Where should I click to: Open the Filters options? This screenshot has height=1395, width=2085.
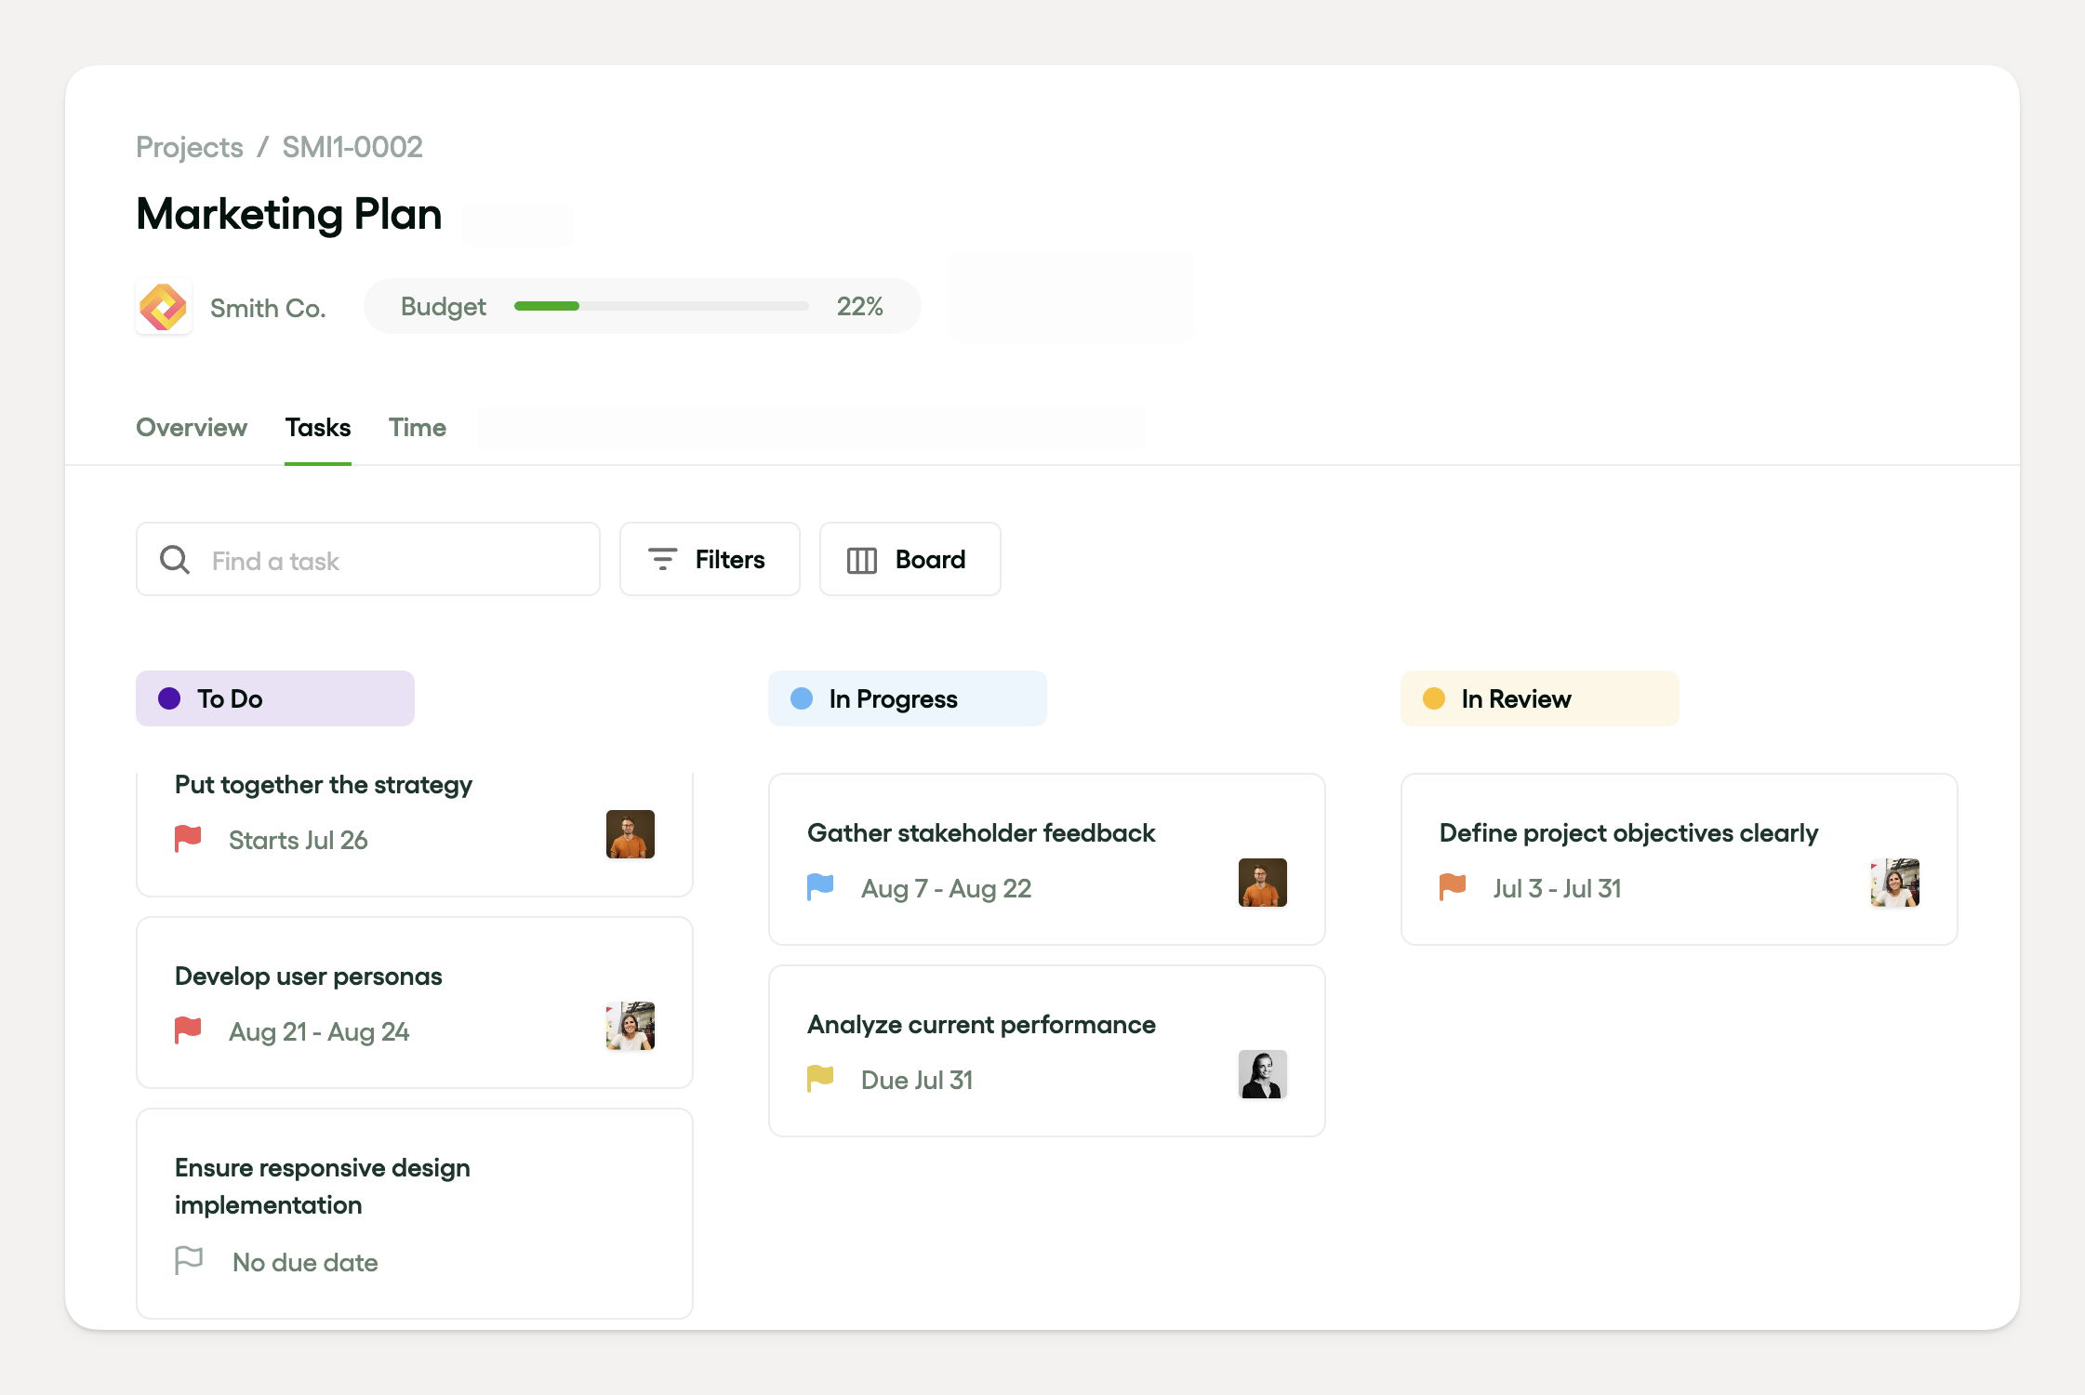click(x=709, y=560)
